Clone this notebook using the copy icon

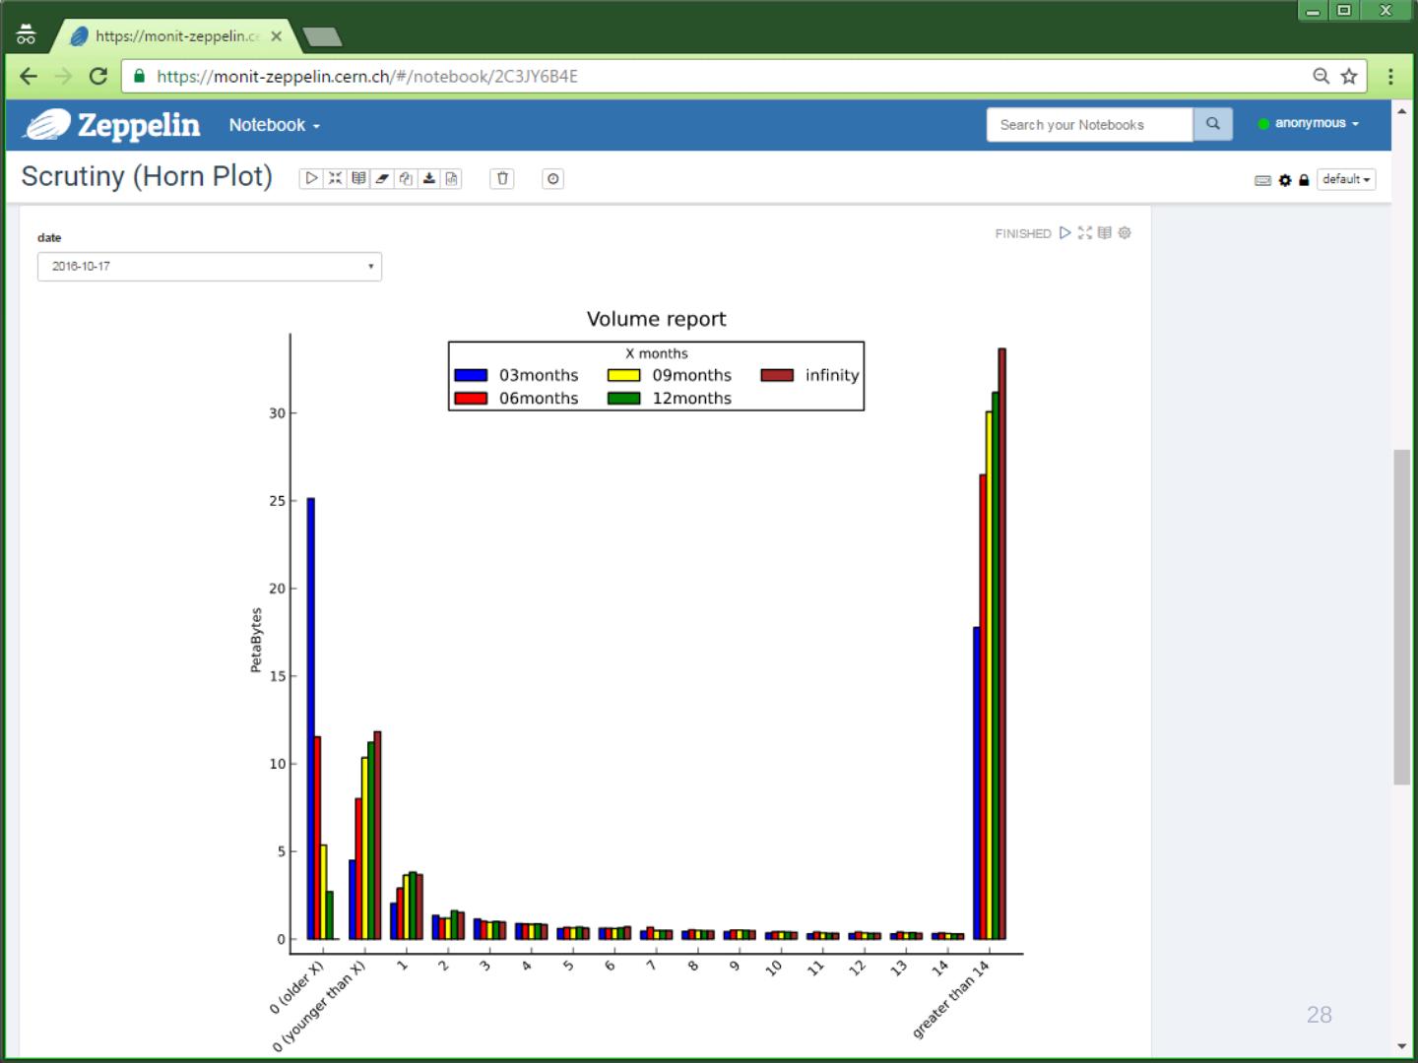pyautogui.click(x=406, y=178)
